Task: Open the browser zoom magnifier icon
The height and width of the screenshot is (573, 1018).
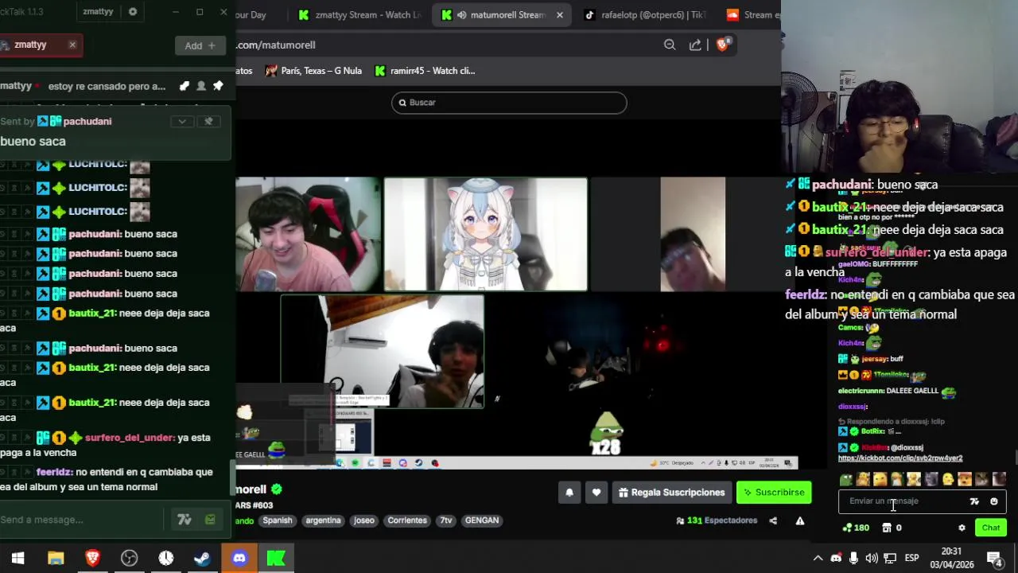Action: coord(670,45)
